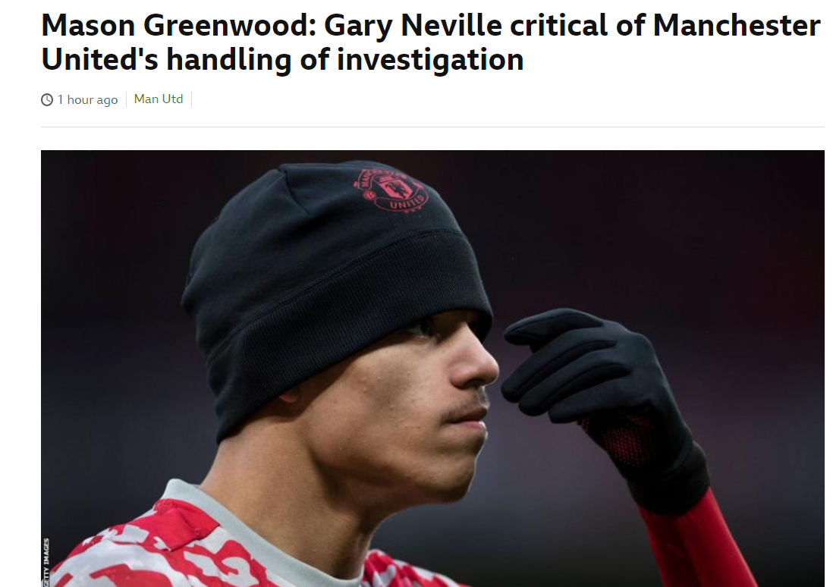
Task: Click the word 'Manchester' in the headline
Action: (737, 26)
